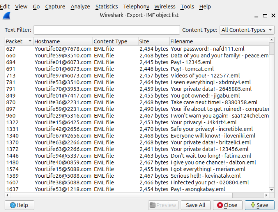The width and height of the screenshot is (278, 212).
Task: Open the Capture menu
Action: tap(55, 6)
